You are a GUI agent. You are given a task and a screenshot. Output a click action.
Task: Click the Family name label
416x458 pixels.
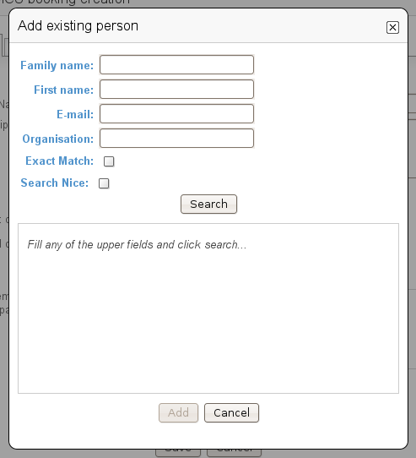57,65
